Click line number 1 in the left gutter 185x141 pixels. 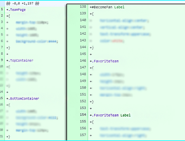pyautogui.click(x=2, y=9)
